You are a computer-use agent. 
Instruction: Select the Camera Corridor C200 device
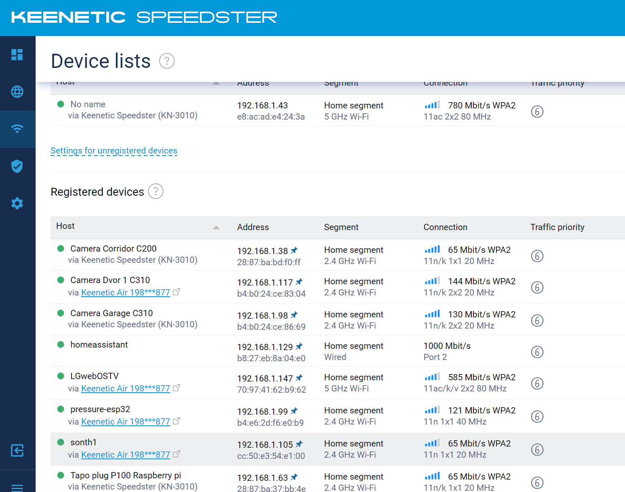(113, 249)
